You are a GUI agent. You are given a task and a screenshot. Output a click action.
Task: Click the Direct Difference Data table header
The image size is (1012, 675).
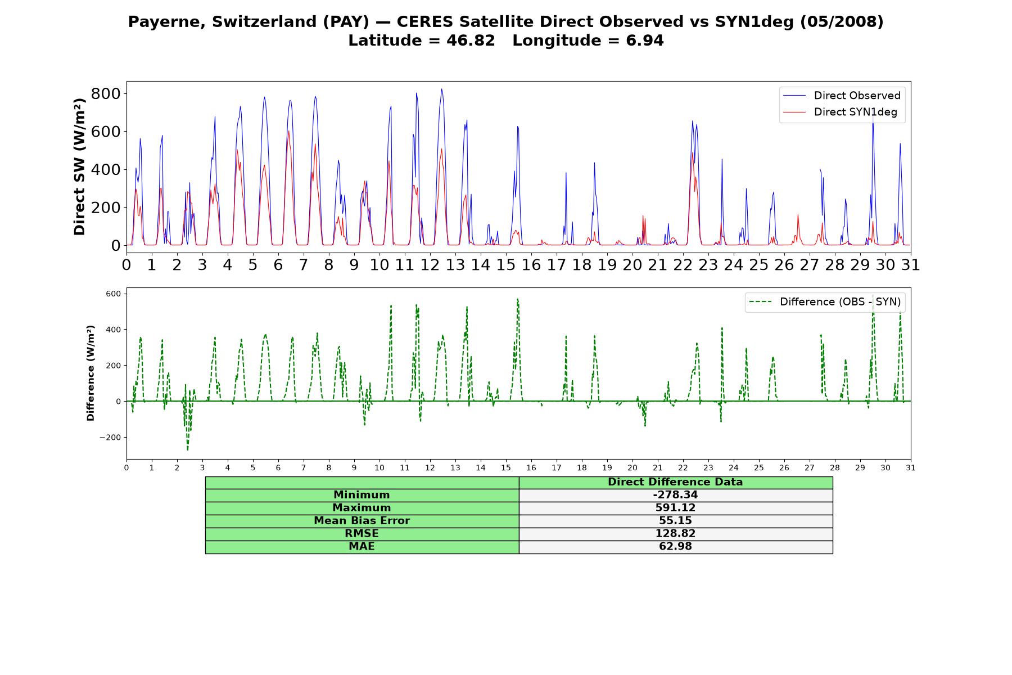tap(675, 482)
